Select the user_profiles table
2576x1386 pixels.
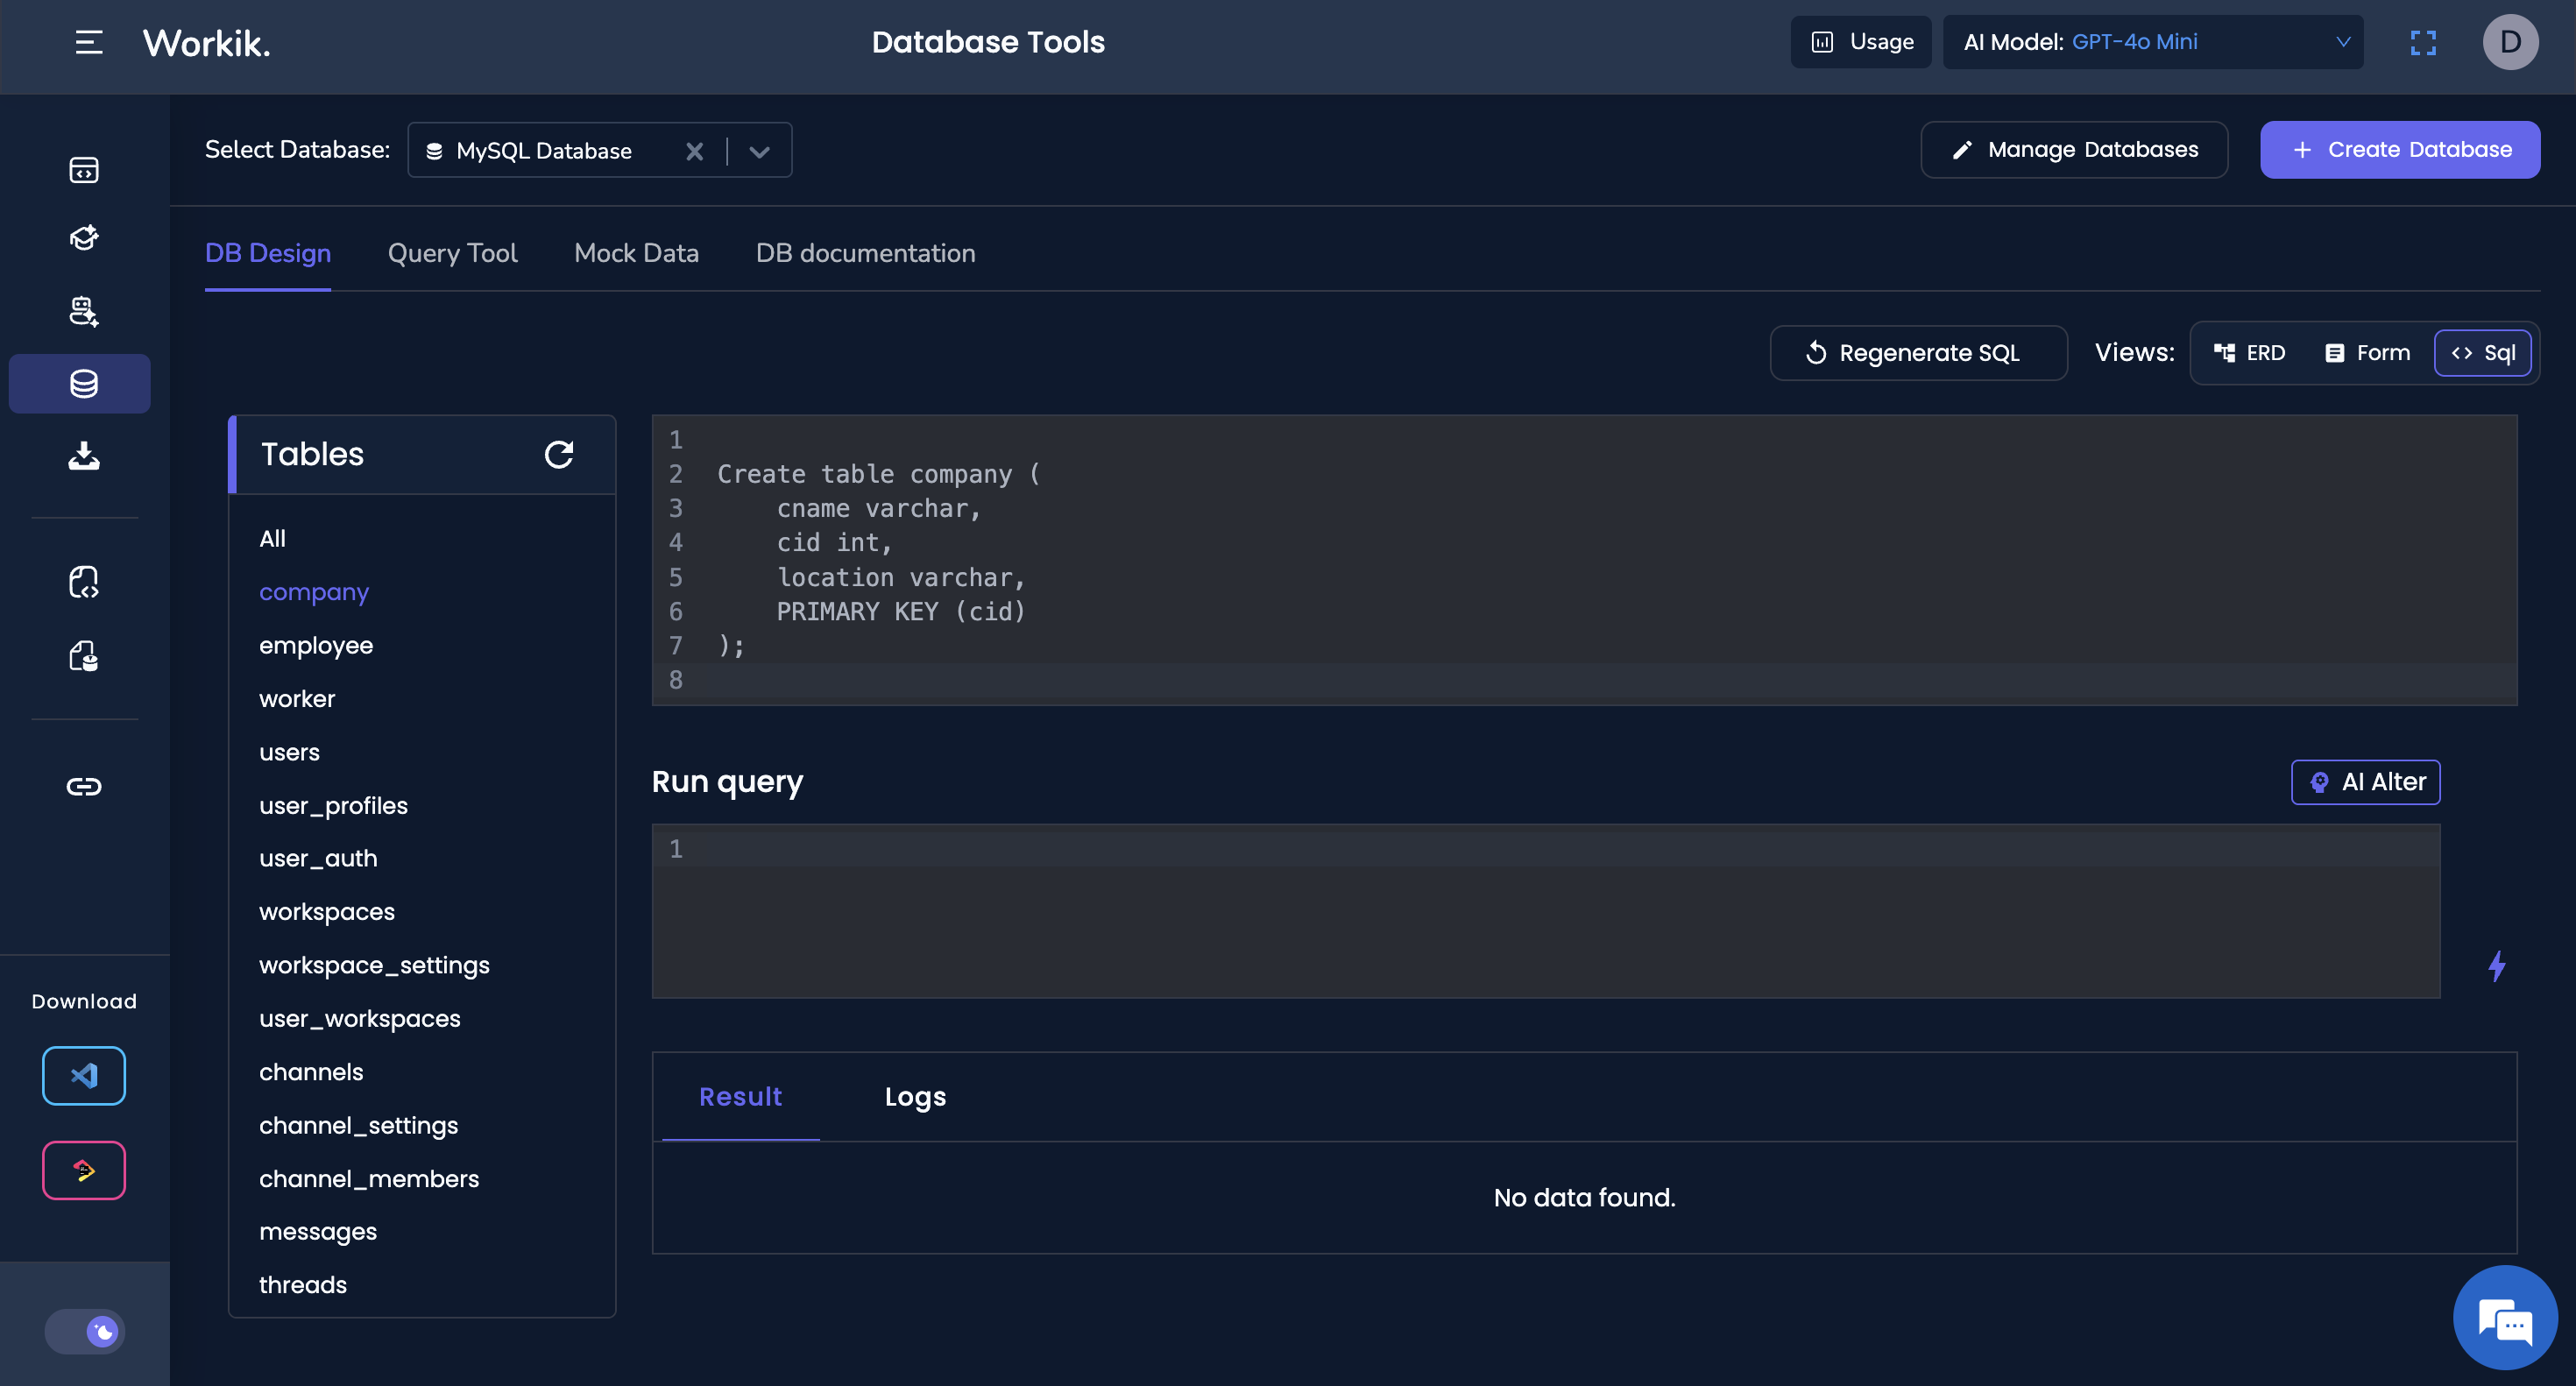[333, 806]
